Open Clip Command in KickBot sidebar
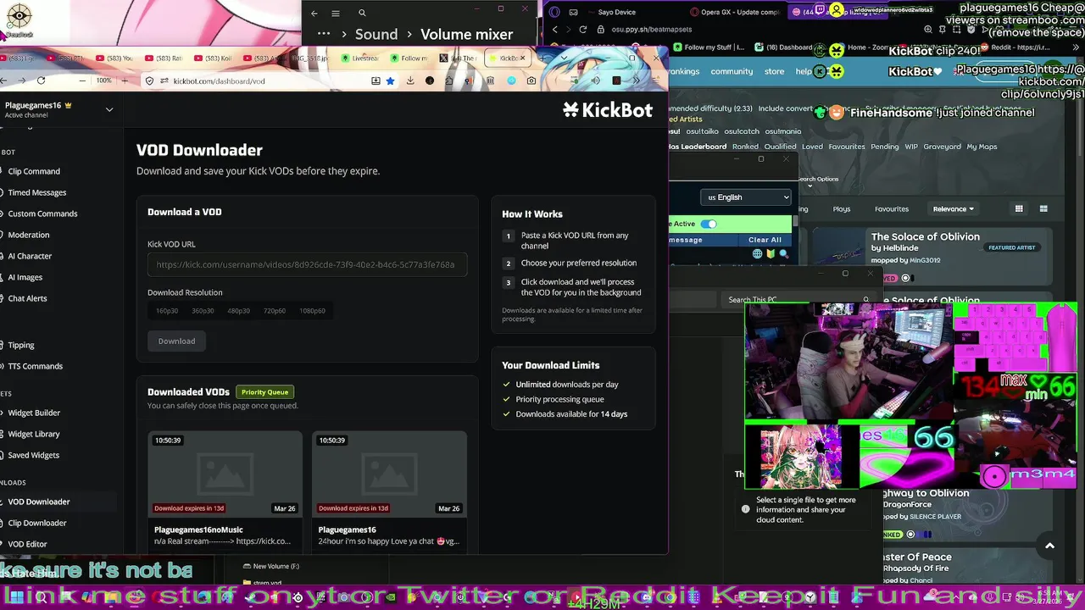 click(34, 171)
